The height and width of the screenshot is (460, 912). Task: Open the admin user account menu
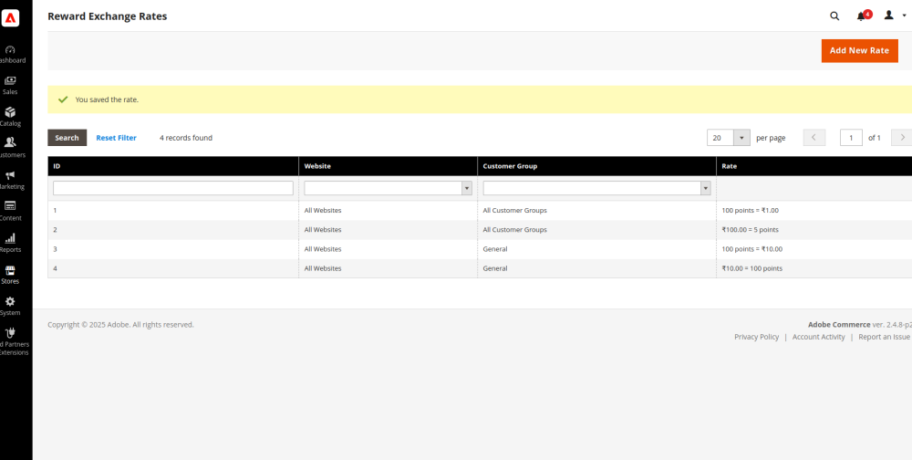pyautogui.click(x=894, y=16)
